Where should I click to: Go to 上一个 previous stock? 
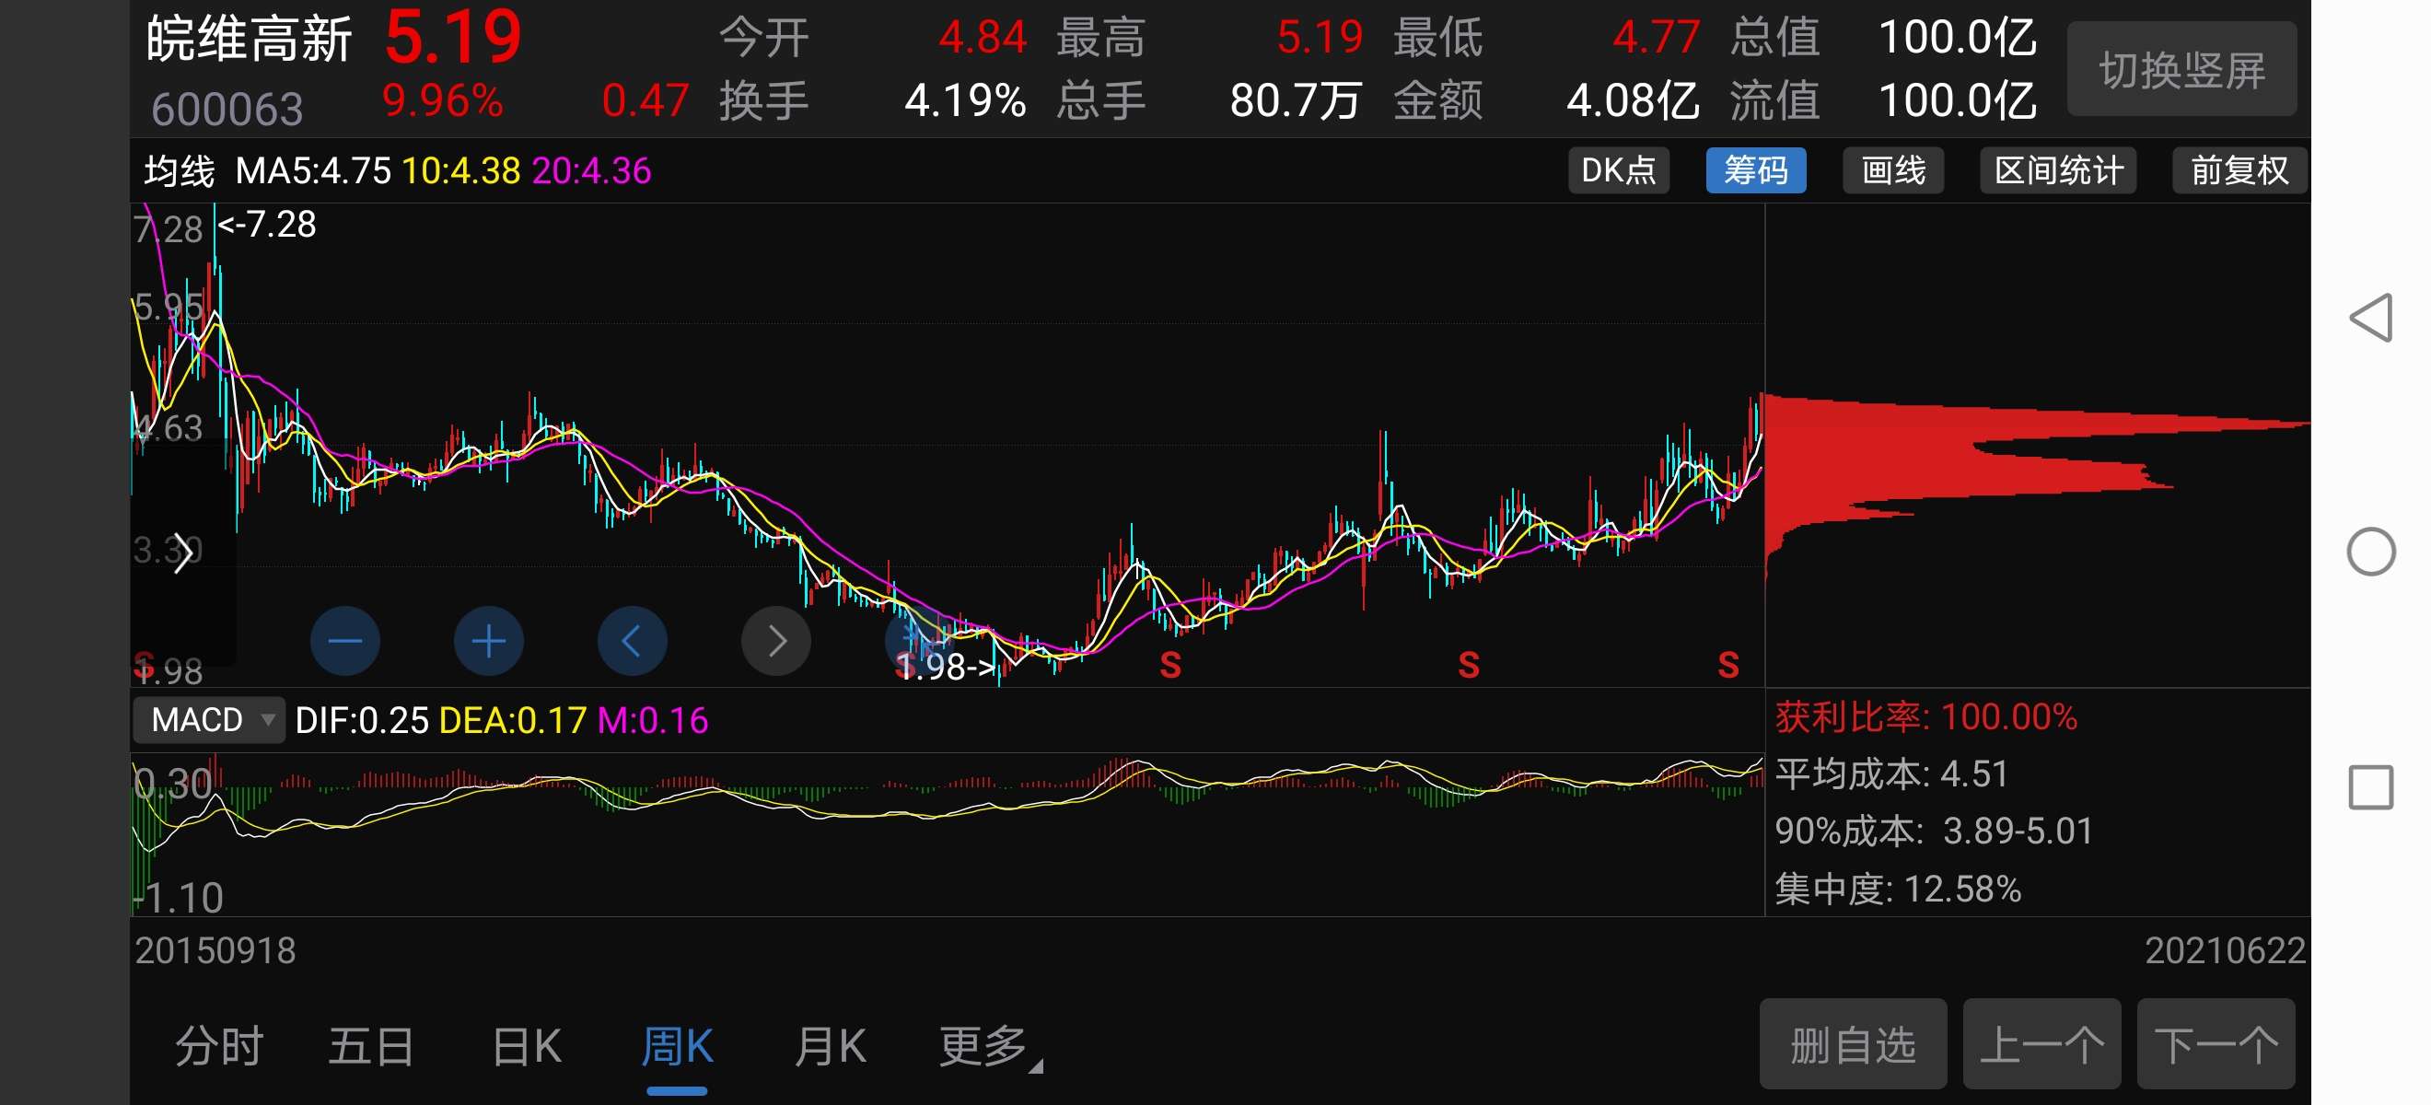pyautogui.click(x=2041, y=1044)
